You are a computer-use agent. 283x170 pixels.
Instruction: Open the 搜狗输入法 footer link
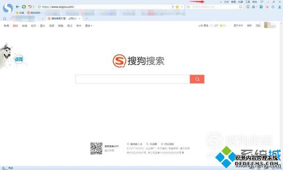click(134, 144)
